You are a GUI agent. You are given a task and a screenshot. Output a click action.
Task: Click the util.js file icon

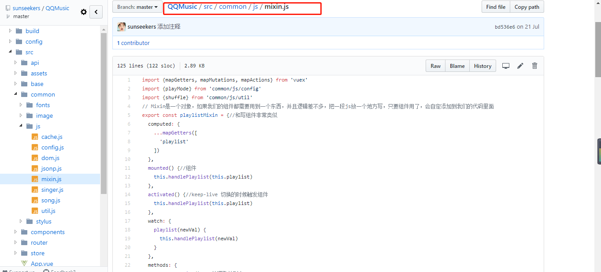tap(35, 211)
